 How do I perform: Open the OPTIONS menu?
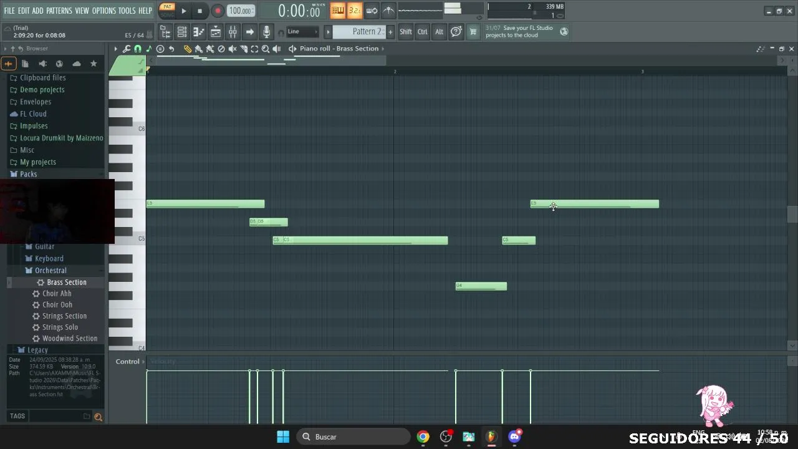pyautogui.click(x=104, y=11)
